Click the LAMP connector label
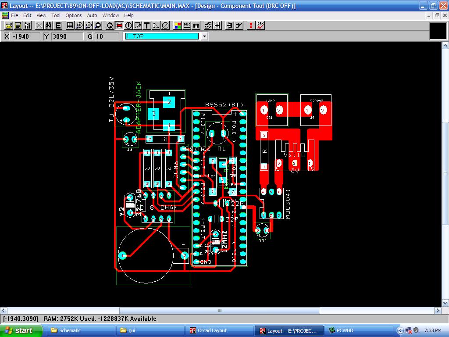 (270, 101)
